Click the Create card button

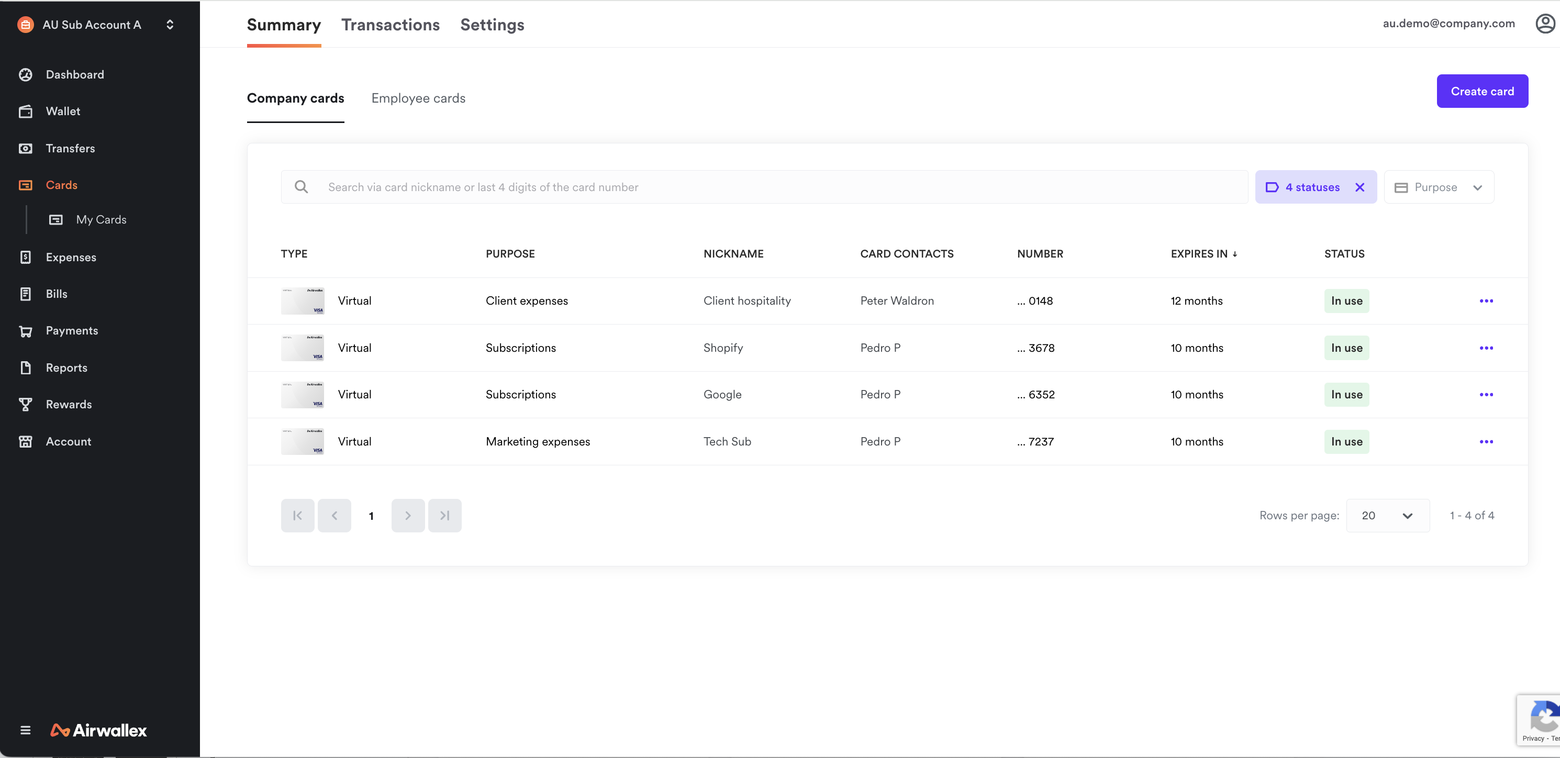(1482, 91)
